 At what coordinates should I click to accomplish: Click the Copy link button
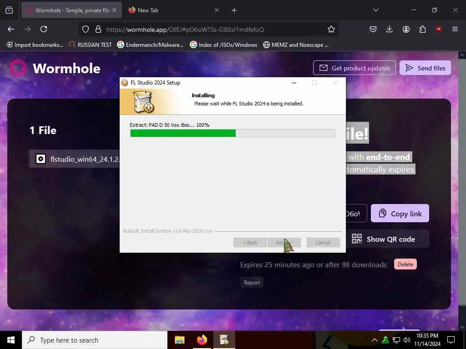click(400, 214)
